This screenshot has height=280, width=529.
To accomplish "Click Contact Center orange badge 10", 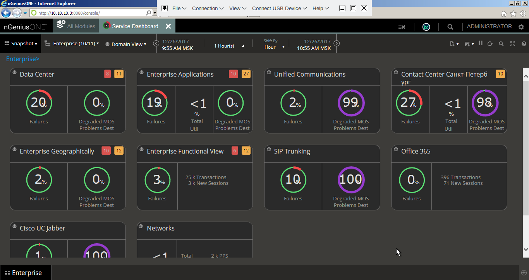I will [500, 74].
